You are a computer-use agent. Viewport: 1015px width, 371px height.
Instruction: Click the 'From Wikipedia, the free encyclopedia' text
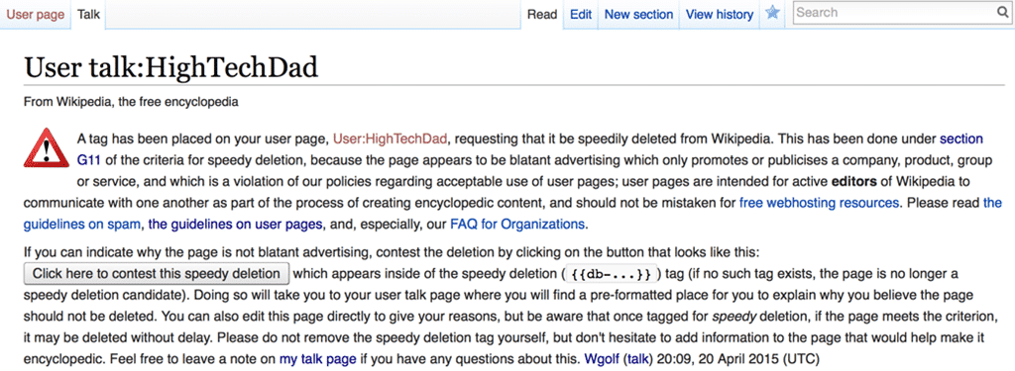tap(131, 102)
